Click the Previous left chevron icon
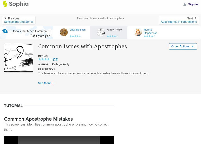 click(5, 18)
